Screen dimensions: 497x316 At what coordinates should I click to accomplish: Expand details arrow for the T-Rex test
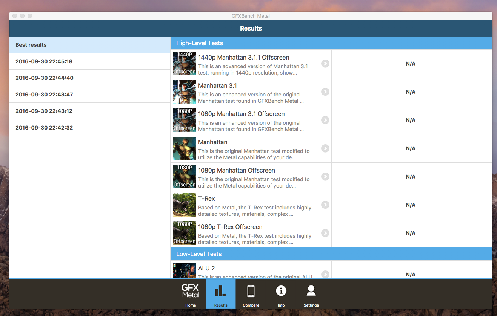click(325, 205)
